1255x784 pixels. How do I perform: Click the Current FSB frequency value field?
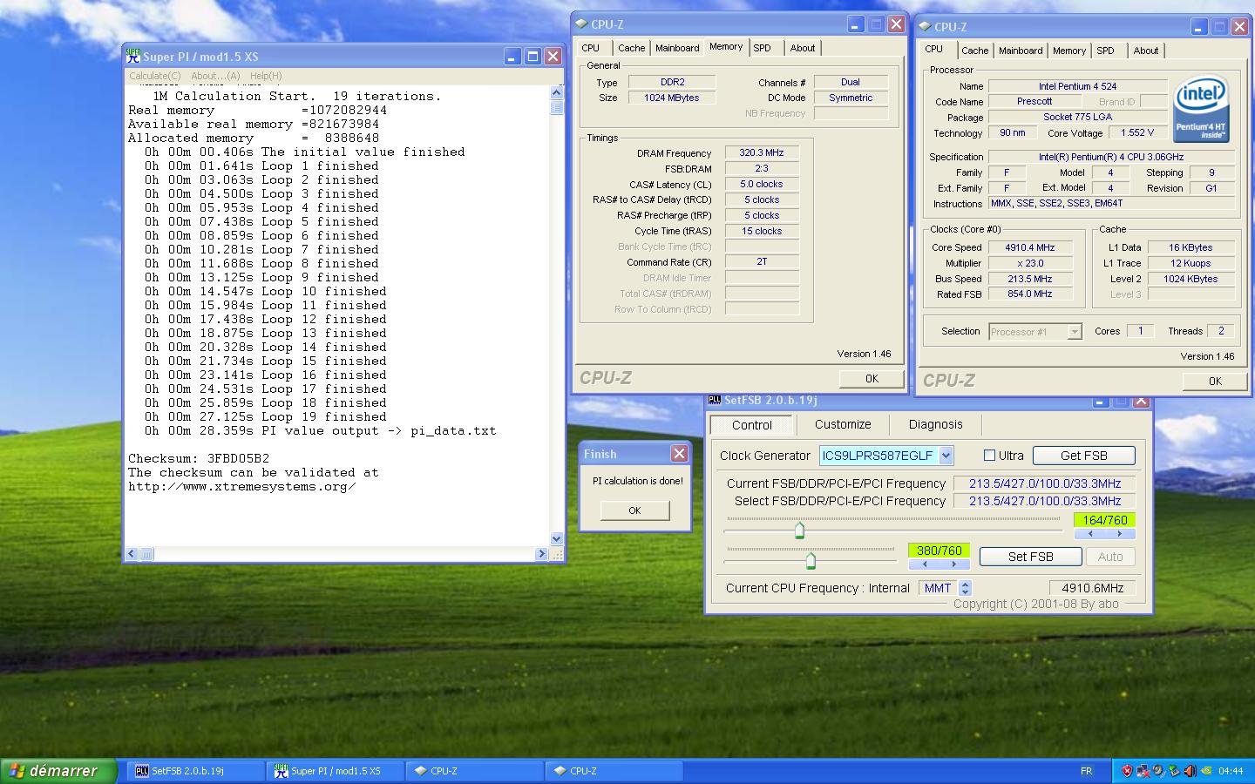tap(1045, 483)
